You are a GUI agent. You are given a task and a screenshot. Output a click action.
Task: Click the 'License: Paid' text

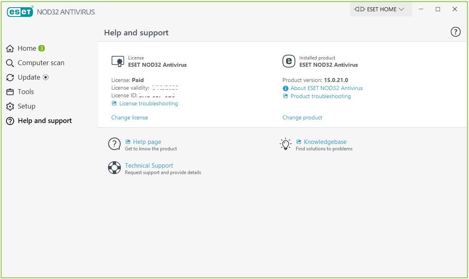click(127, 80)
